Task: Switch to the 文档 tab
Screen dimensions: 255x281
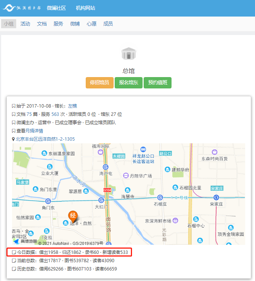Action: [42, 24]
